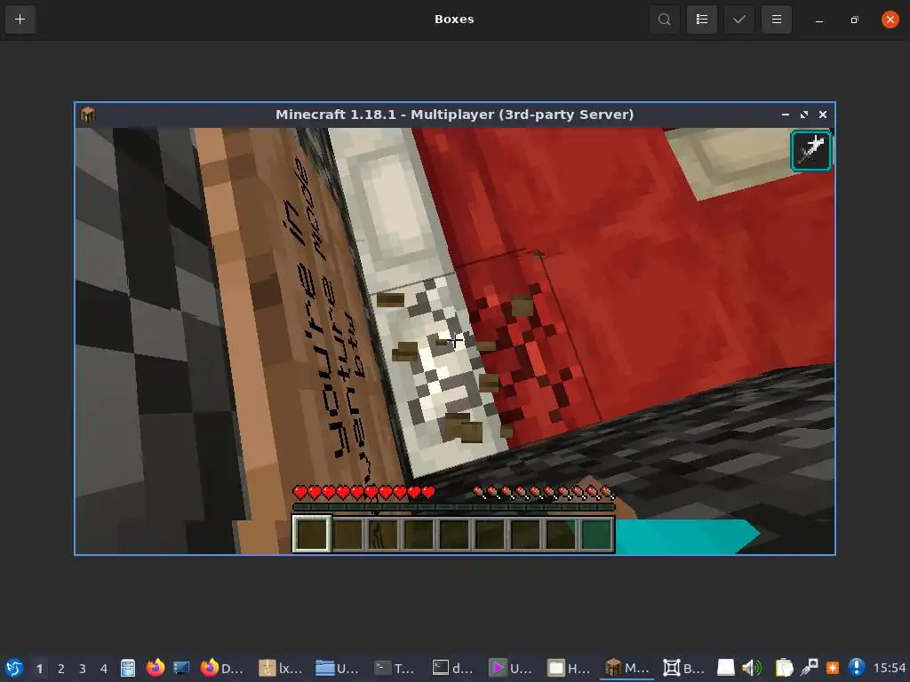Maximize the Minecraft window
This screenshot has height=682, width=910.
click(x=803, y=115)
